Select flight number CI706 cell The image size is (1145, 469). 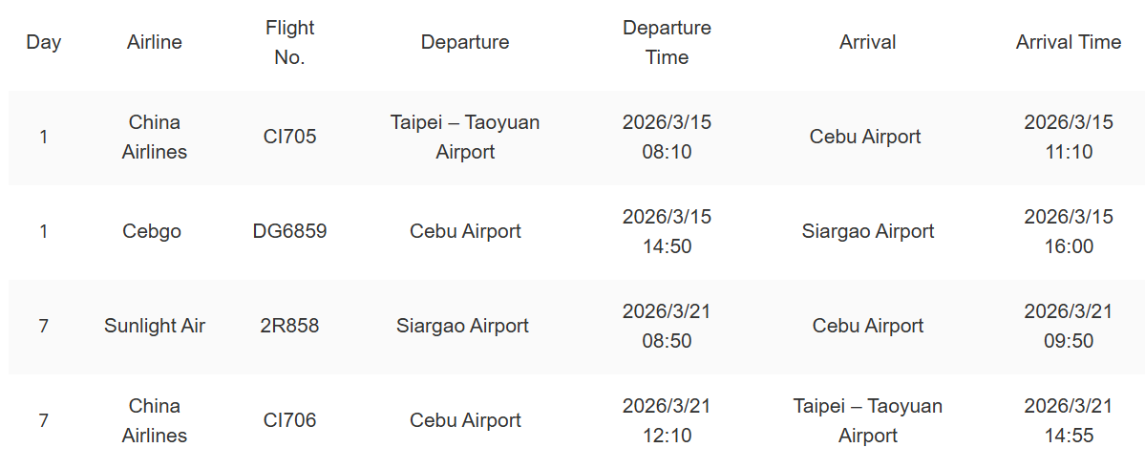pos(289,420)
